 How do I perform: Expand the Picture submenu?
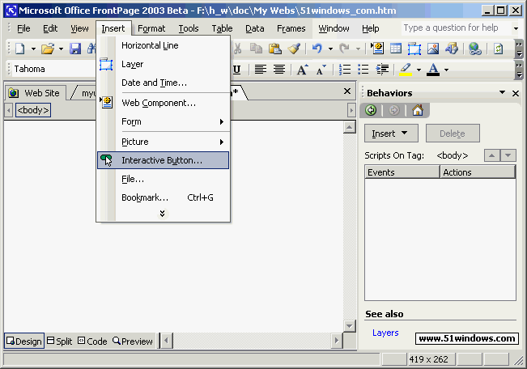coord(163,142)
